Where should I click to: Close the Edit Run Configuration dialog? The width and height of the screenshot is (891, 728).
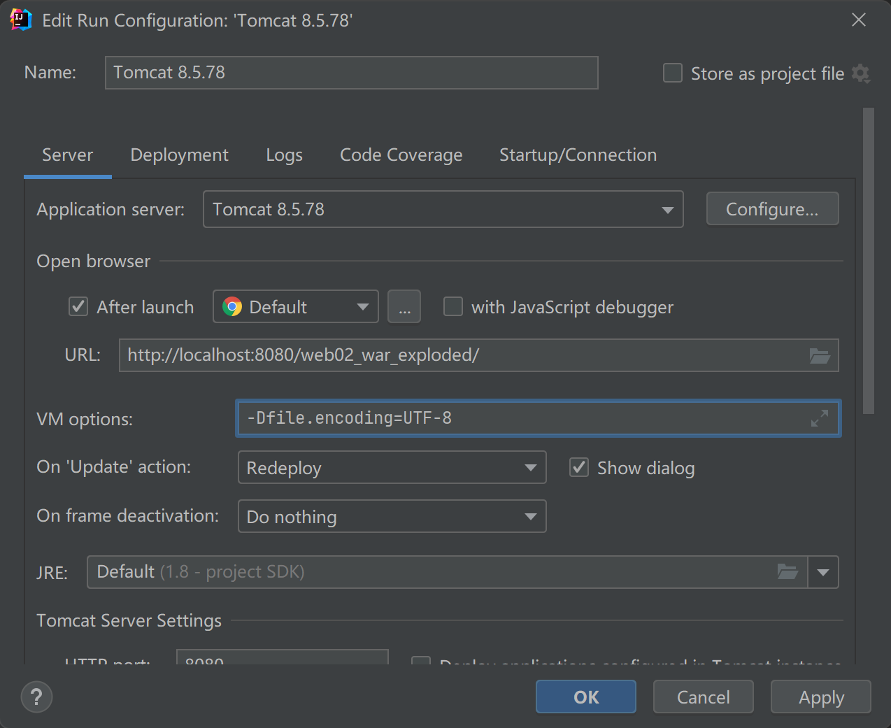(859, 20)
